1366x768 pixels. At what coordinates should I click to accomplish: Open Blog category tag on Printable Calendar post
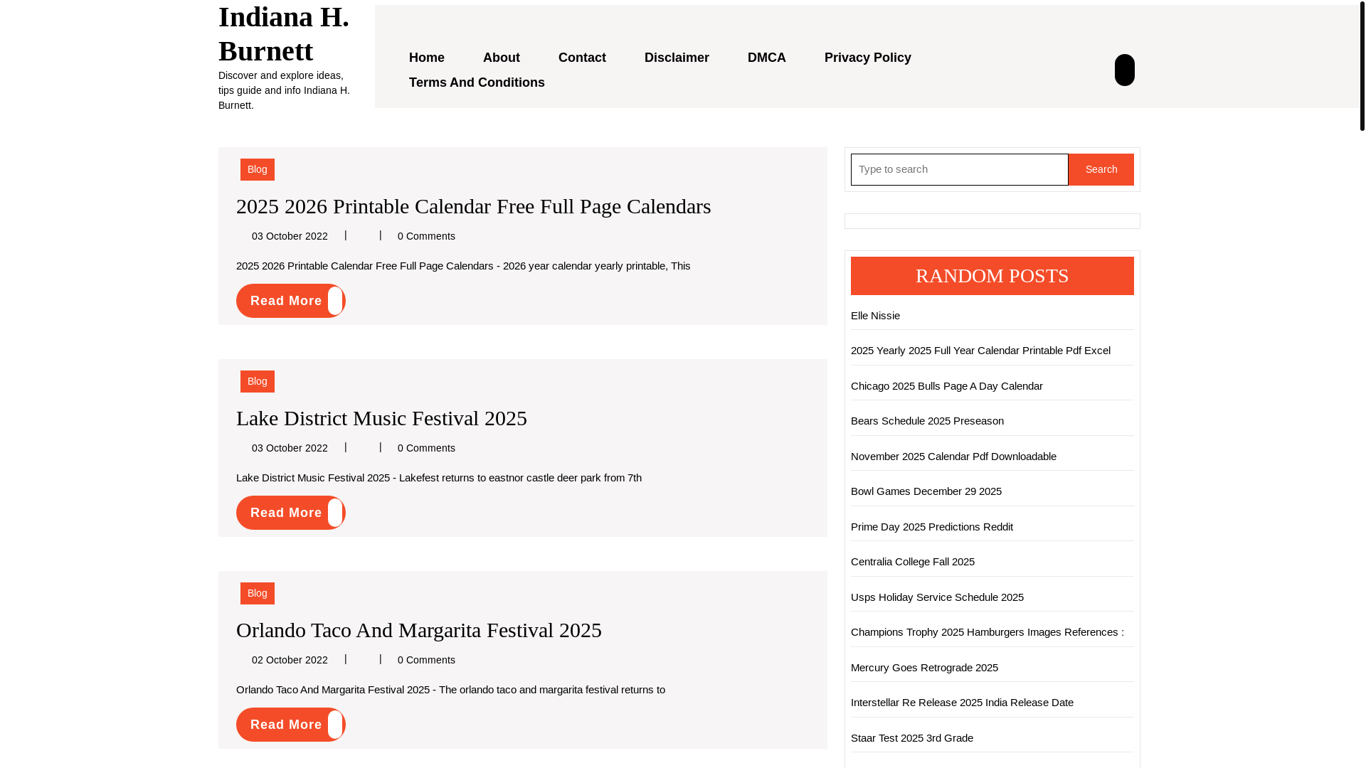pos(258,169)
